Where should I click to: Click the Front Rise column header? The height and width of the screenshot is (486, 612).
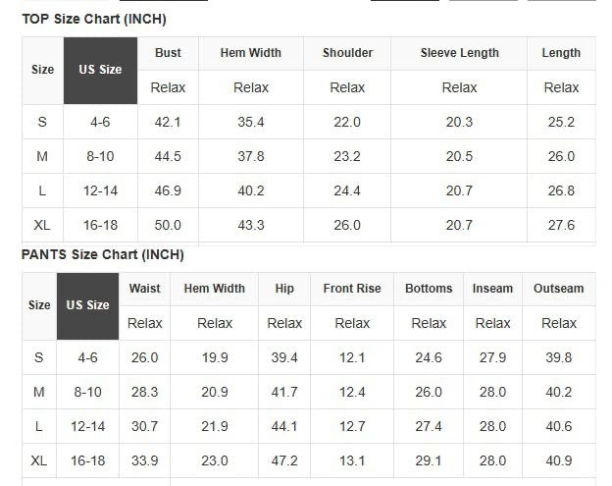[352, 289]
